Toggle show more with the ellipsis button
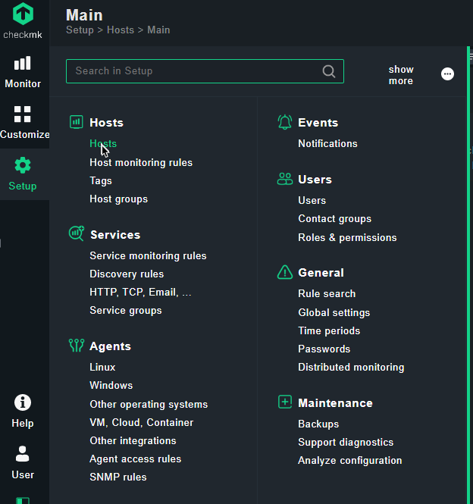 (x=447, y=74)
